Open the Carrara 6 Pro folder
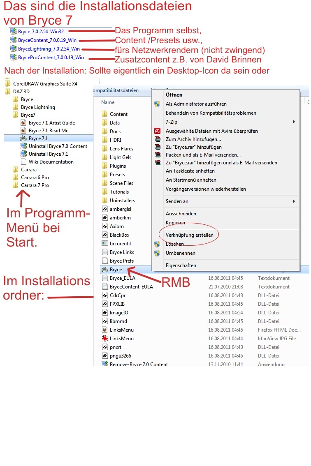The image size is (311, 466). click(x=31, y=177)
